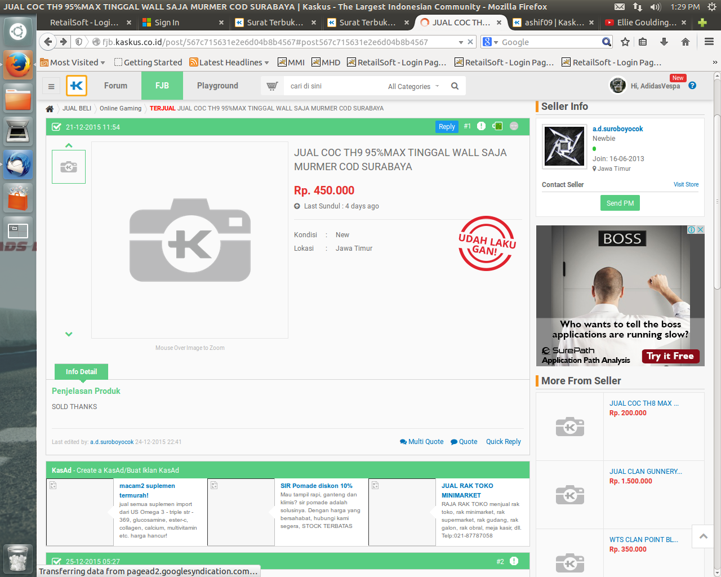The height and width of the screenshot is (577, 721).
Task: Click the Firefox home button
Action: click(x=686, y=42)
